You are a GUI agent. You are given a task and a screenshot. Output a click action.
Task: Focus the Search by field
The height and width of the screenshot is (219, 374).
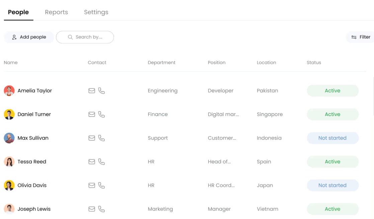[x=85, y=37]
